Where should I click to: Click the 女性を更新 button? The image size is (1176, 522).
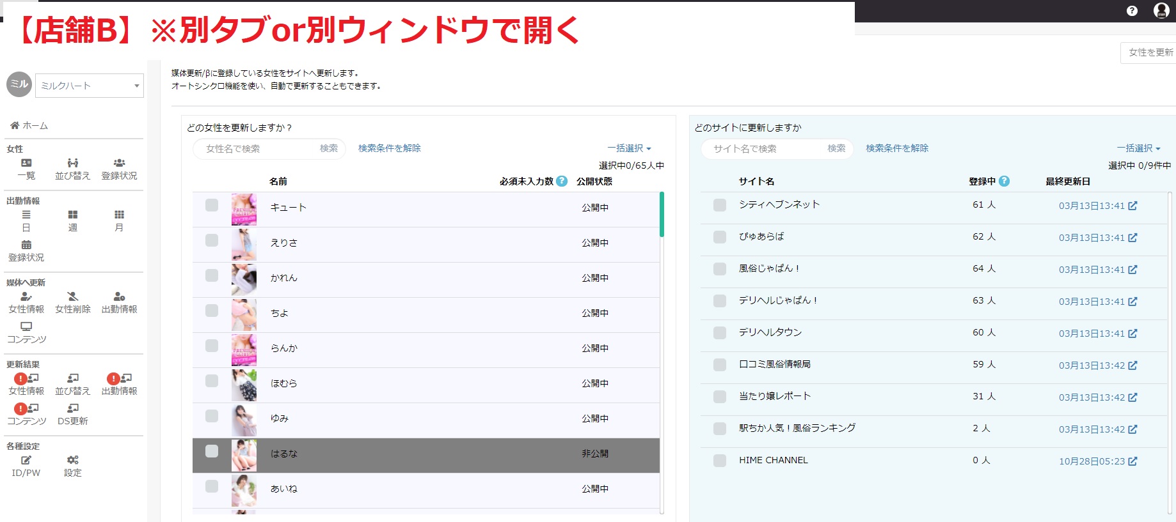click(x=1150, y=52)
